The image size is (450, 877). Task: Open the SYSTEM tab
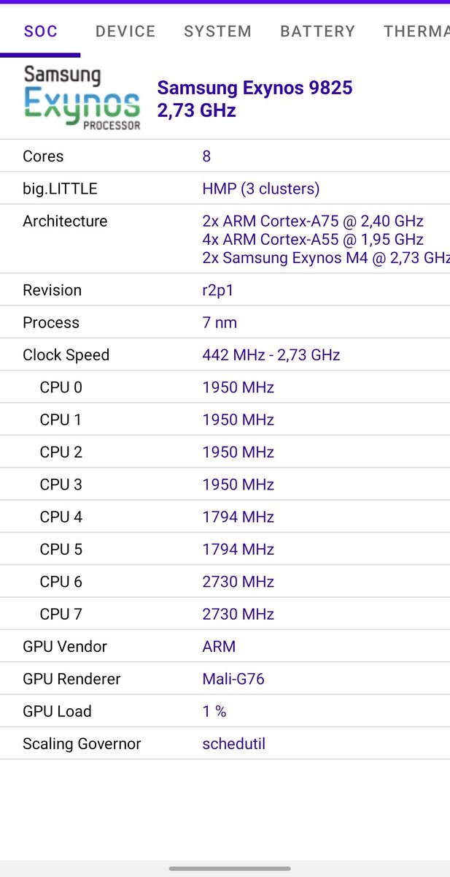[217, 31]
